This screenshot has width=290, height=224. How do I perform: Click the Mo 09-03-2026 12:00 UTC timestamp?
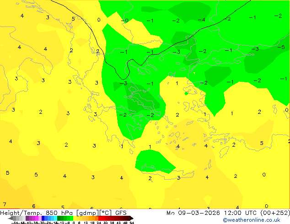(212, 213)
